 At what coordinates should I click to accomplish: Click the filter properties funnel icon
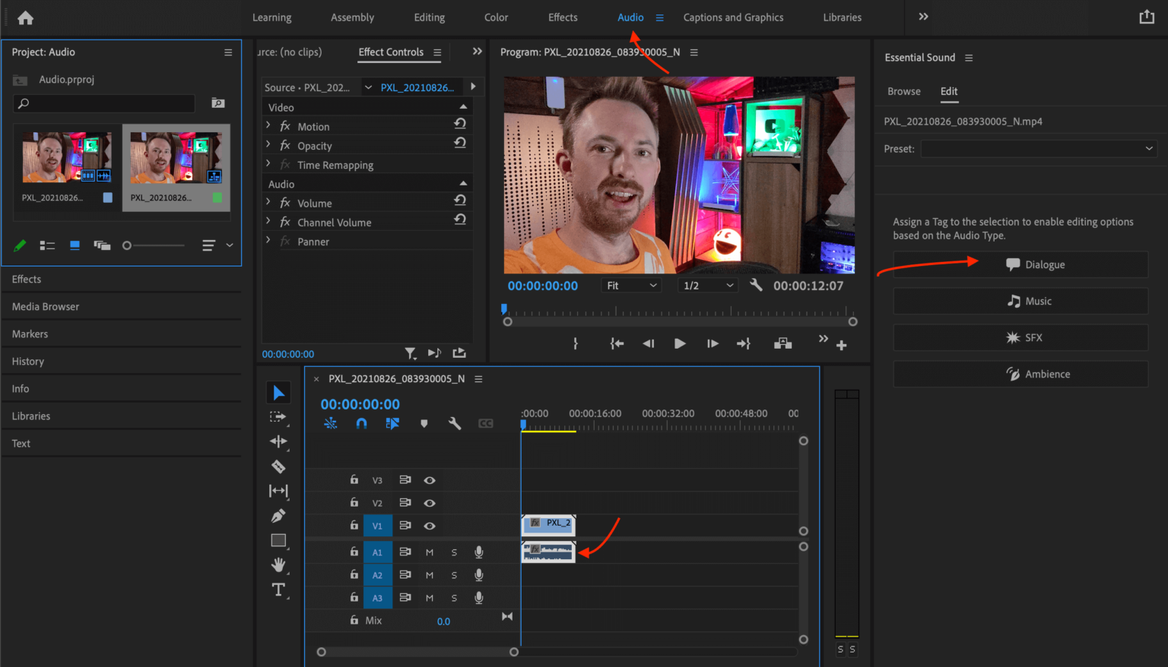point(411,353)
